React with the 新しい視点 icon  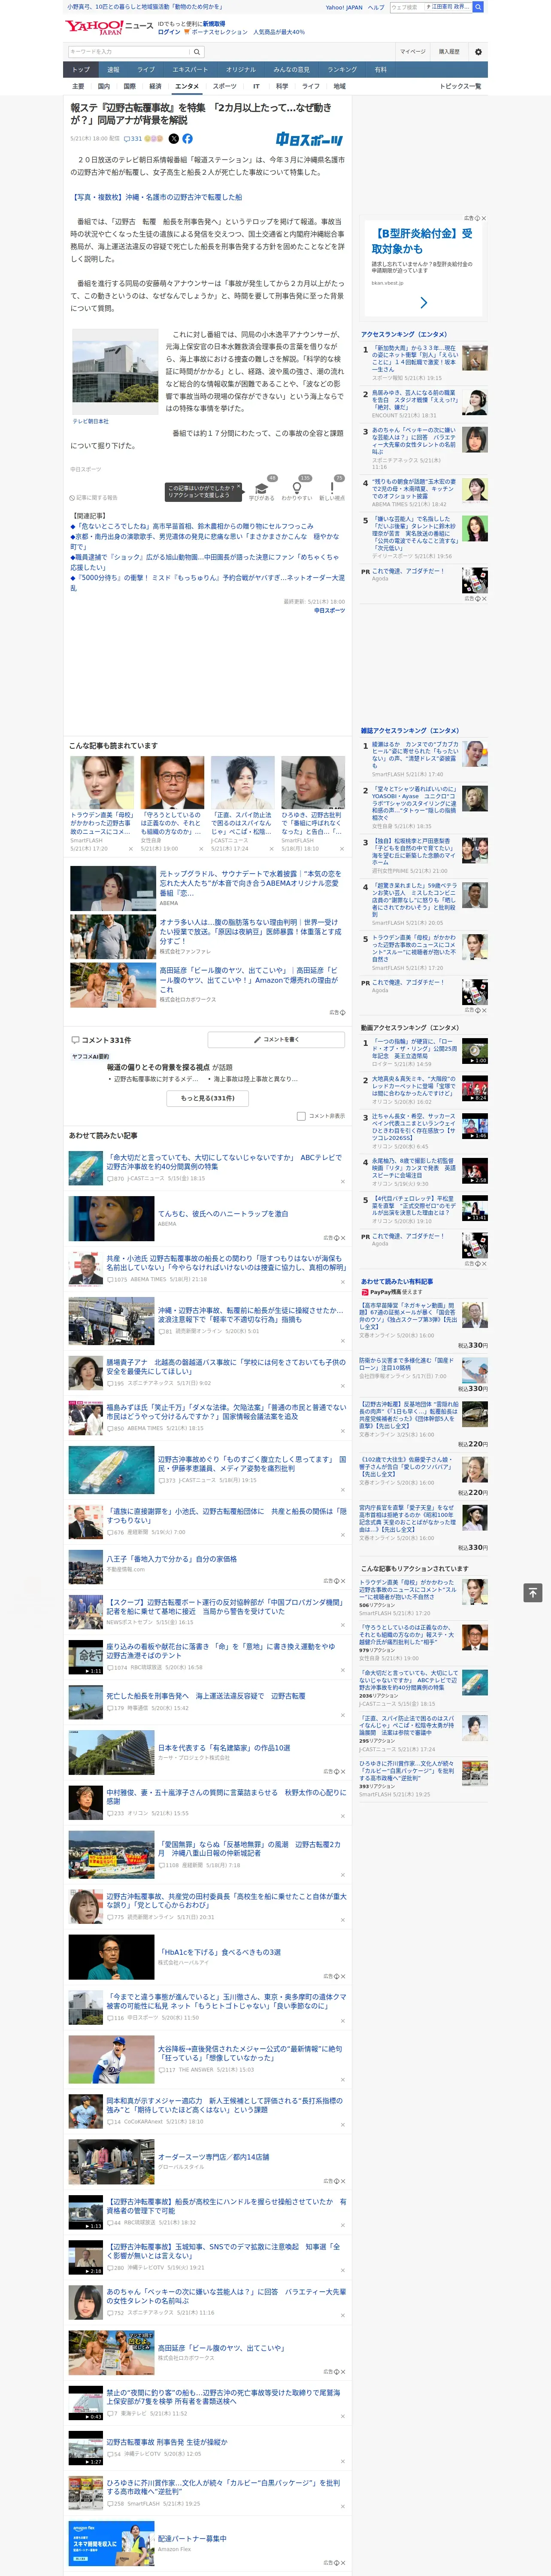pos(332,489)
